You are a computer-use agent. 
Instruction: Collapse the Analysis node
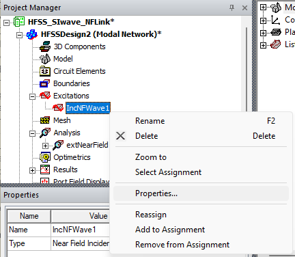[x=33, y=133]
